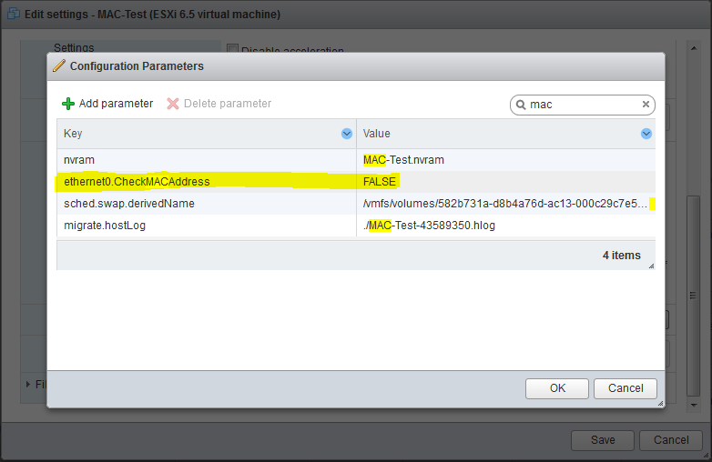
Task: Click Save in the Edit settings window
Action: pyautogui.click(x=602, y=440)
